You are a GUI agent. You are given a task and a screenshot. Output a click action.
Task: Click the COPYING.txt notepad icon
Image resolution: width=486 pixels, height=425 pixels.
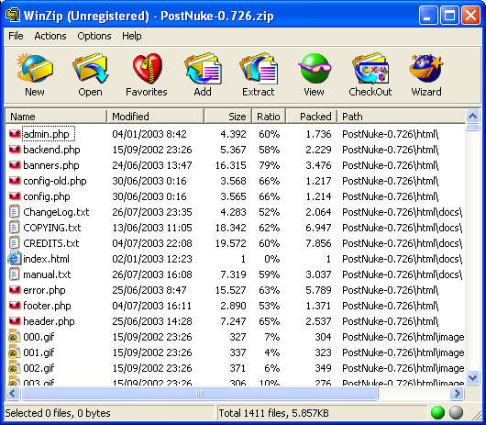14,228
